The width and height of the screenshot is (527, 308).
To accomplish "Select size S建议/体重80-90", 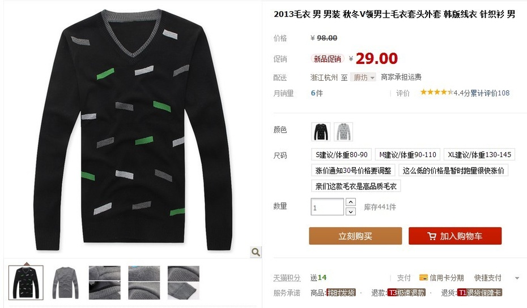I will coord(342,155).
